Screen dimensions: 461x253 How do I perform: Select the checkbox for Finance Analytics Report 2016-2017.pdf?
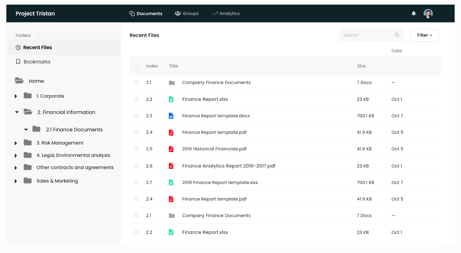(136, 166)
